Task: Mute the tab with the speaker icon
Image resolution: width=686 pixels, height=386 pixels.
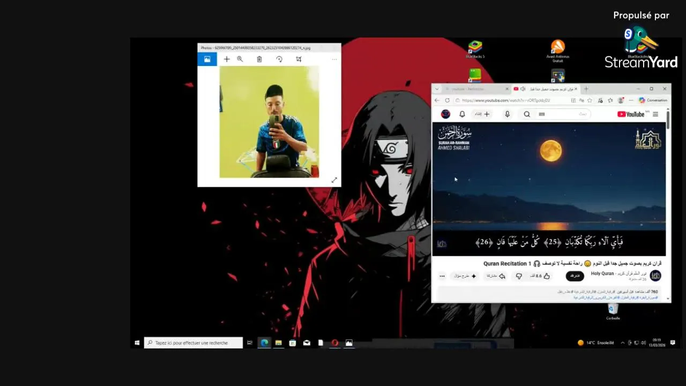Action: tap(523, 89)
